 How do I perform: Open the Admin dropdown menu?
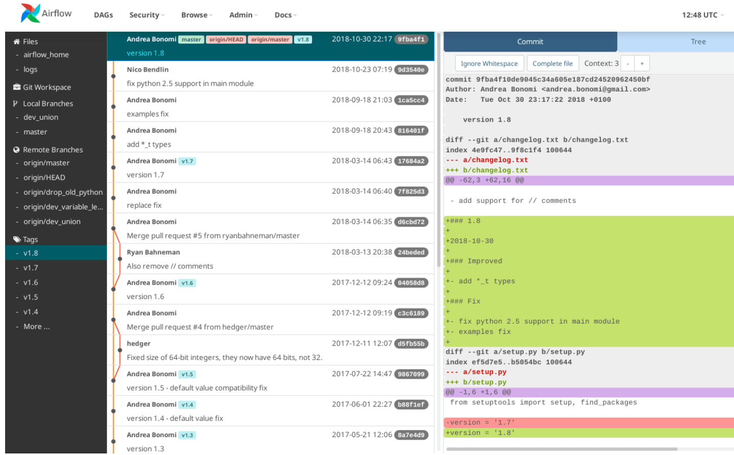243,15
